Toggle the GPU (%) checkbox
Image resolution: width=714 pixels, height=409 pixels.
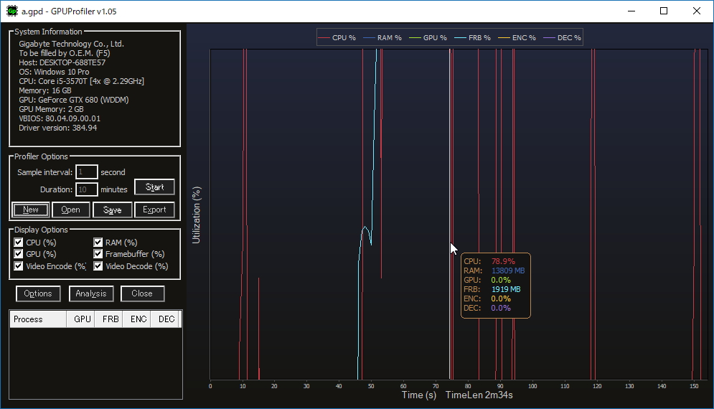(18, 254)
